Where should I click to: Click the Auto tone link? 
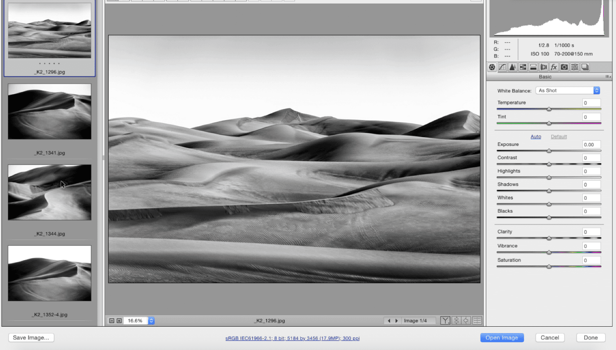pyautogui.click(x=536, y=136)
